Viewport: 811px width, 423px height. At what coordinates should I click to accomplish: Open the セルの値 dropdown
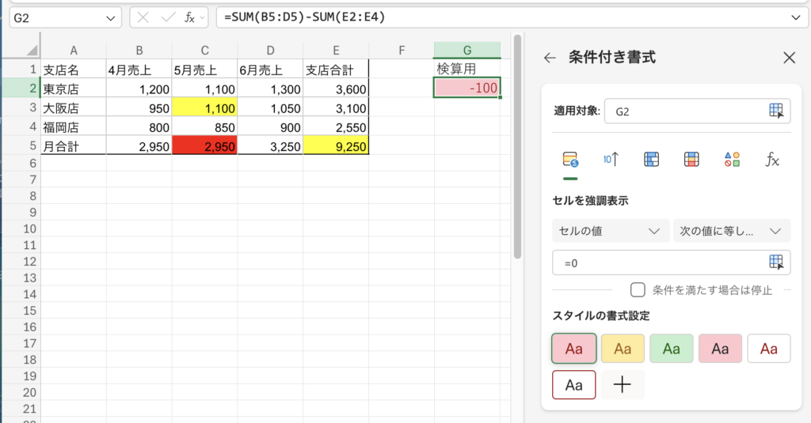pyautogui.click(x=611, y=231)
